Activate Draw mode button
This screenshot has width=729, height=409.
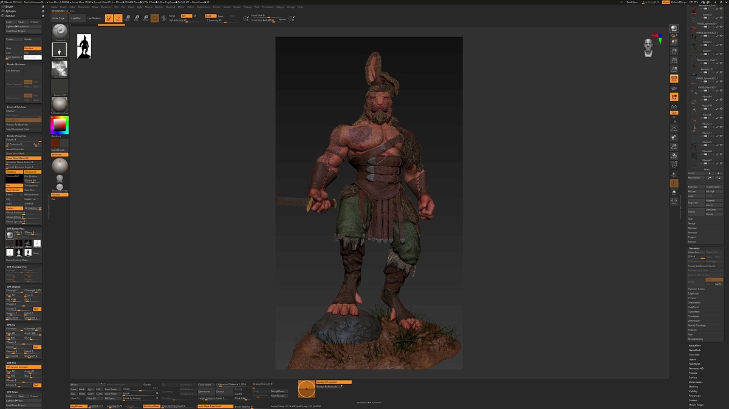point(118,18)
